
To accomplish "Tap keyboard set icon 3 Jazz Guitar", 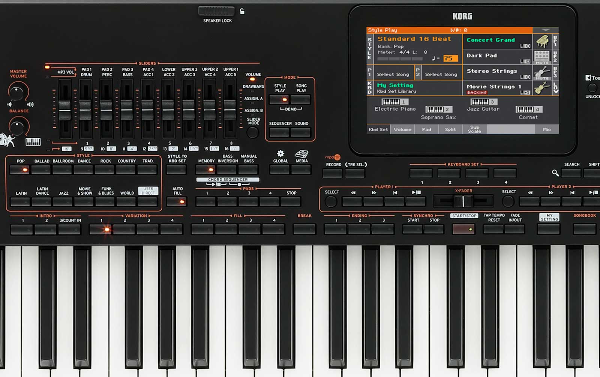I will pos(484,101).
